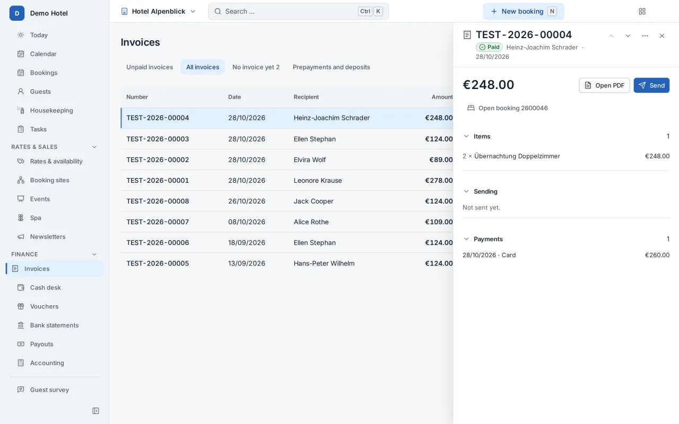Follow the Open booking 2600046 link
Viewport: 679px width, 424px height.
[508, 108]
